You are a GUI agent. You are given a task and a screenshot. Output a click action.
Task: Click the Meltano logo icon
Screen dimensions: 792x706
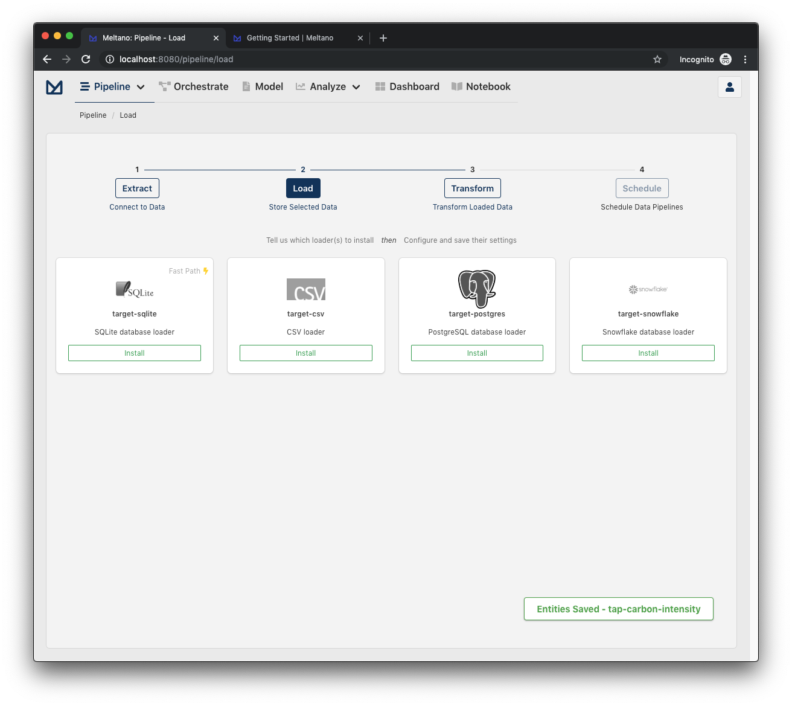click(54, 87)
